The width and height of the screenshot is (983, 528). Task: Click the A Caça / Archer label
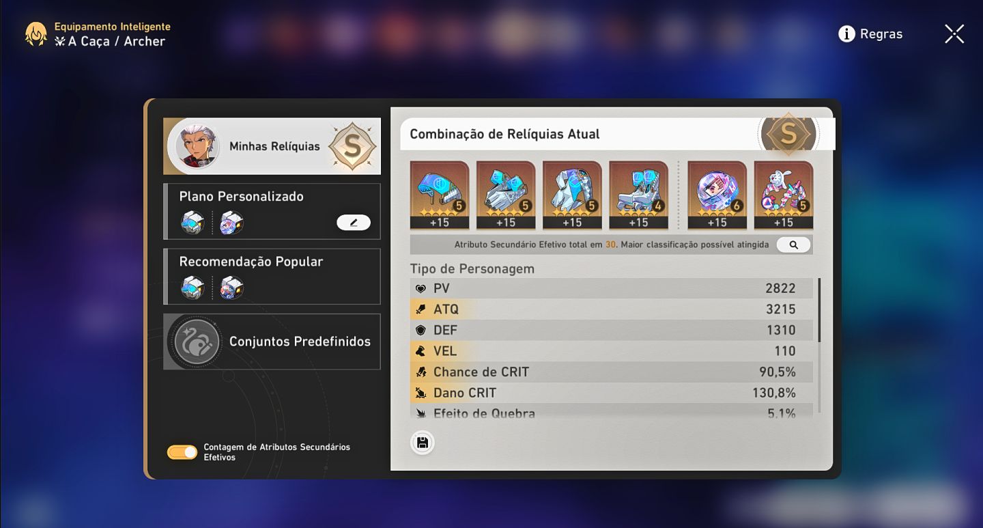click(x=116, y=42)
